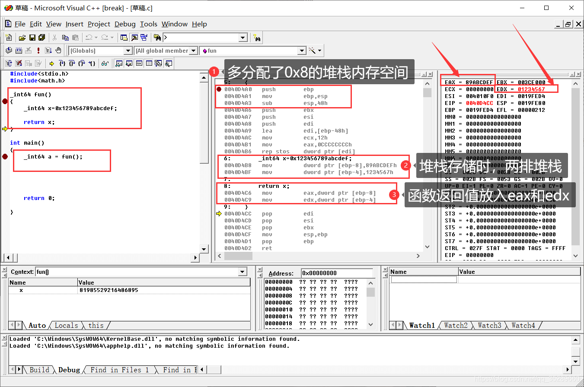Click the Build icon in Build toolbar
Viewport: 584px width, 387px height.
[19, 51]
